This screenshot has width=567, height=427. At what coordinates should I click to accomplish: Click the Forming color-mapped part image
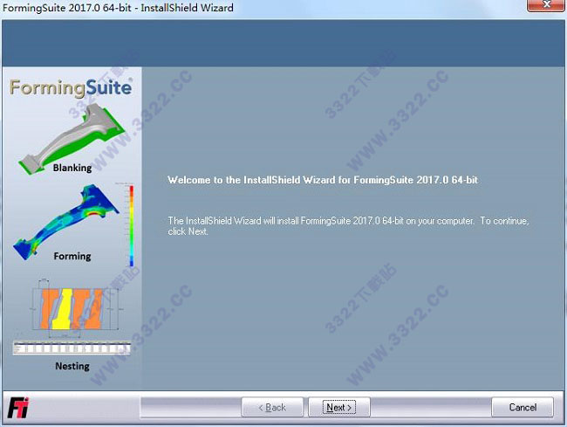(x=65, y=222)
